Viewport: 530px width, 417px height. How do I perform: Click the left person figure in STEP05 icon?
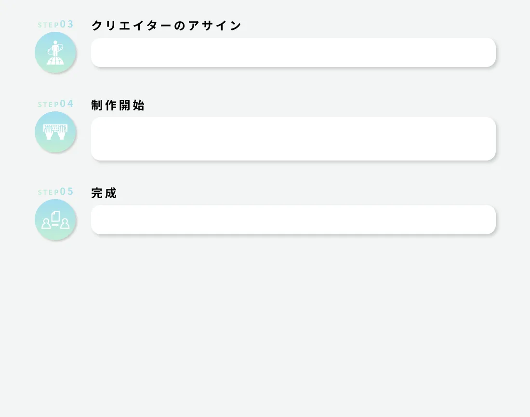click(x=46, y=224)
